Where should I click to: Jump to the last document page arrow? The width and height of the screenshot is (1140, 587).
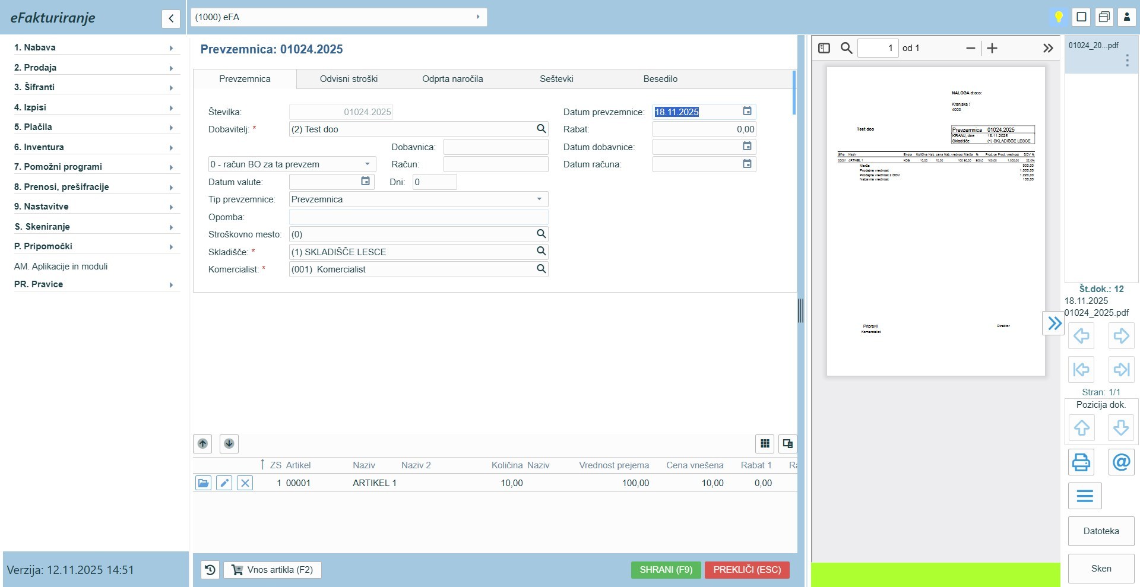(1121, 370)
